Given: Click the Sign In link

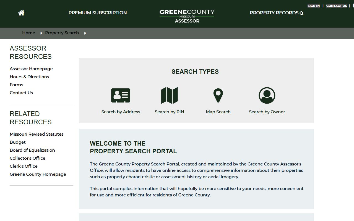Looking at the screenshot, I should point(314,6).
